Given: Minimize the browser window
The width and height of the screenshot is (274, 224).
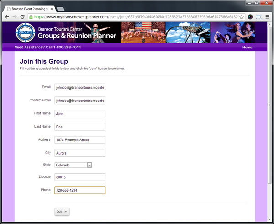Looking at the screenshot, I should 249,3.
